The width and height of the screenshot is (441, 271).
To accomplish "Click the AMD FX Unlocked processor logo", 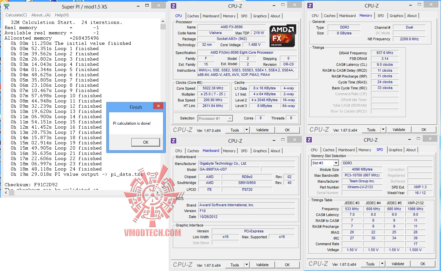I will [x=283, y=35].
